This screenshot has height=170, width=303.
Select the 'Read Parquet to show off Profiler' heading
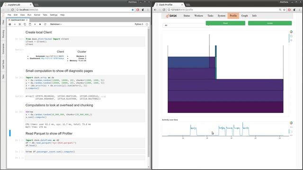click(x=49, y=133)
